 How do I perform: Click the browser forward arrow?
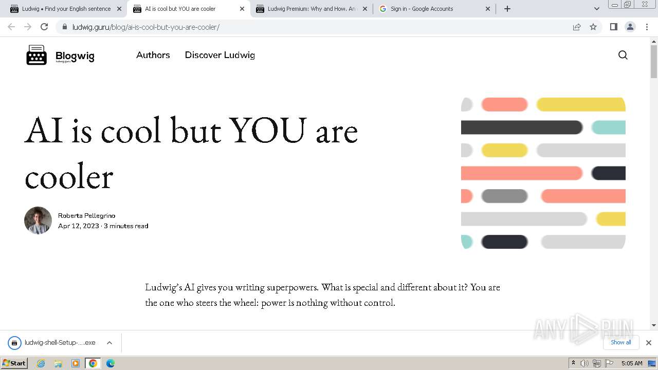click(28, 27)
